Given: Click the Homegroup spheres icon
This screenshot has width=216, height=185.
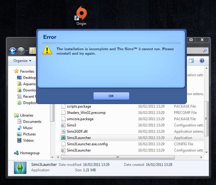Looking at the screenshot, I should coord(16,153).
